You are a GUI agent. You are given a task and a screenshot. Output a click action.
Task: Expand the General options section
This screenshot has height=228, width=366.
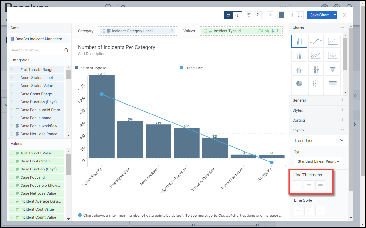pyautogui.click(x=318, y=100)
